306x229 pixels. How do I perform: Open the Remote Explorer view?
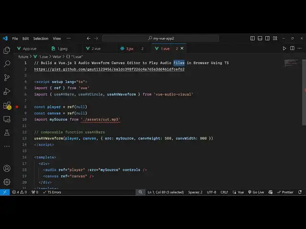tap(7, 119)
